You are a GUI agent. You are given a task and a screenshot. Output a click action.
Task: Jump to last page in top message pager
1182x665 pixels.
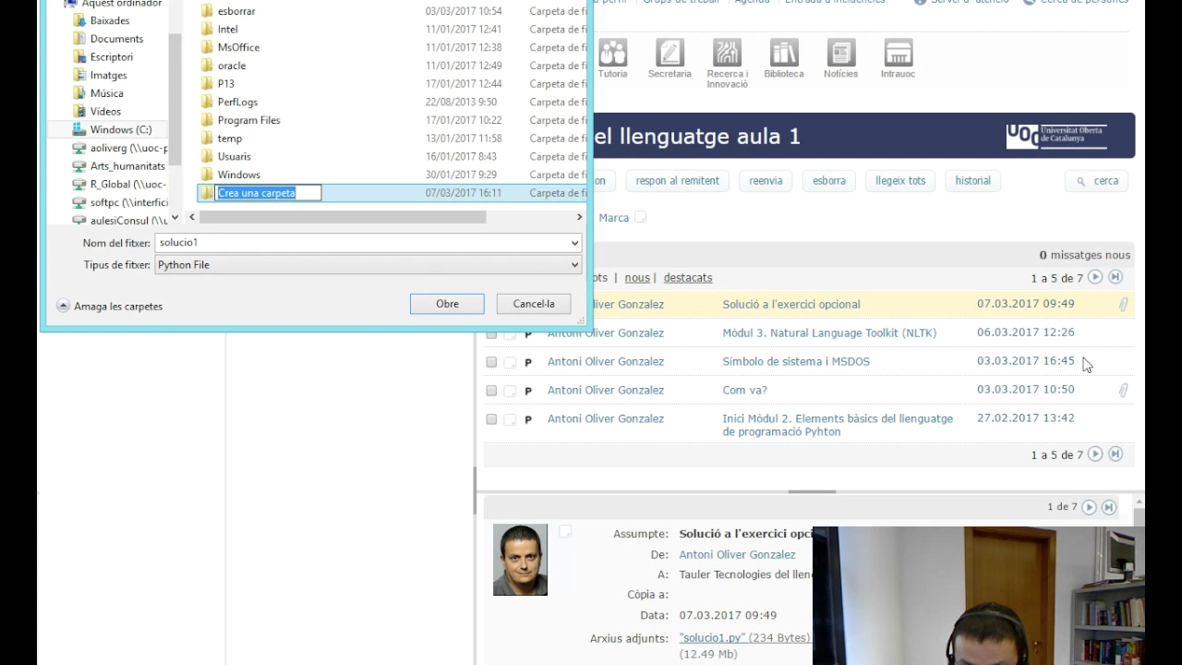(1116, 277)
